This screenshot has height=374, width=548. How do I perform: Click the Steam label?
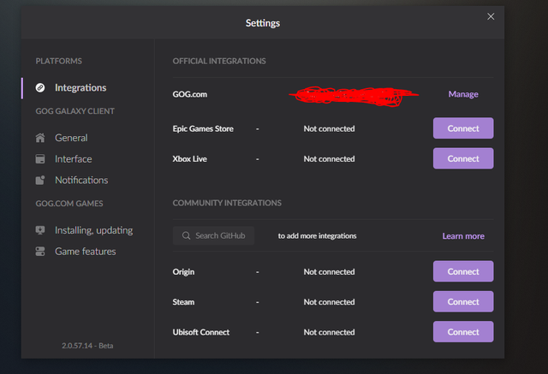[183, 302]
